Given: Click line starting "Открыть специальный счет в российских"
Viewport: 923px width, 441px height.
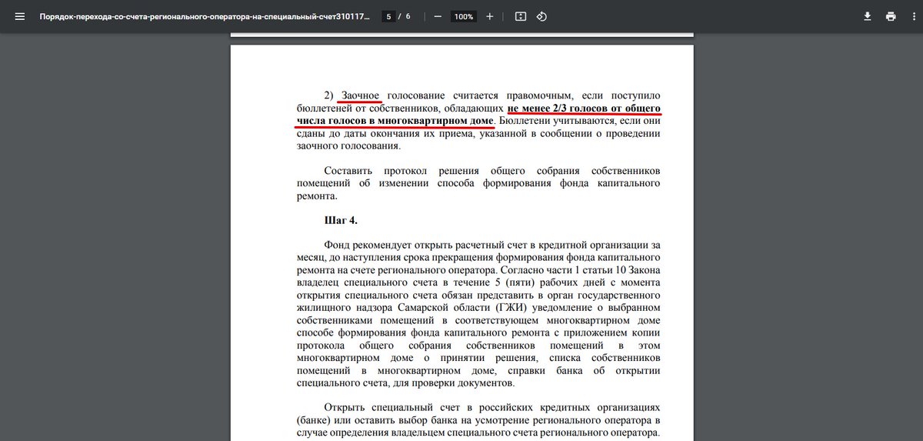Looking at the screenshot, I should [x=492, y=408].
